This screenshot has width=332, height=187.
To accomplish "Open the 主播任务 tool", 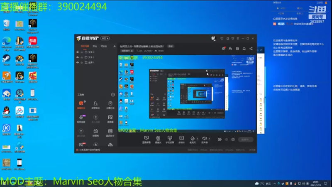I will pos(110,105).
